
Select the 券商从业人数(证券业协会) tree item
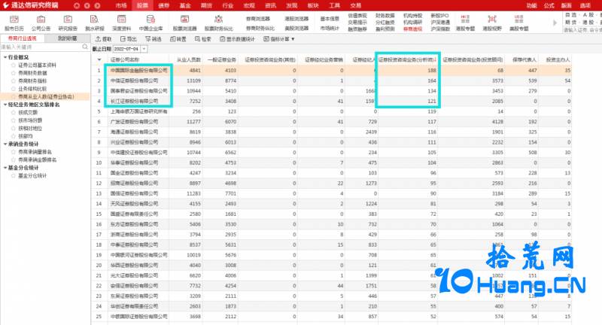point(45,97)
